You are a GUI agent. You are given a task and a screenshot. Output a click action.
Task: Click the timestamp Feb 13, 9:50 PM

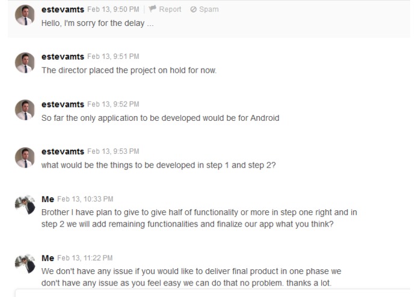[x=113, y=10]
